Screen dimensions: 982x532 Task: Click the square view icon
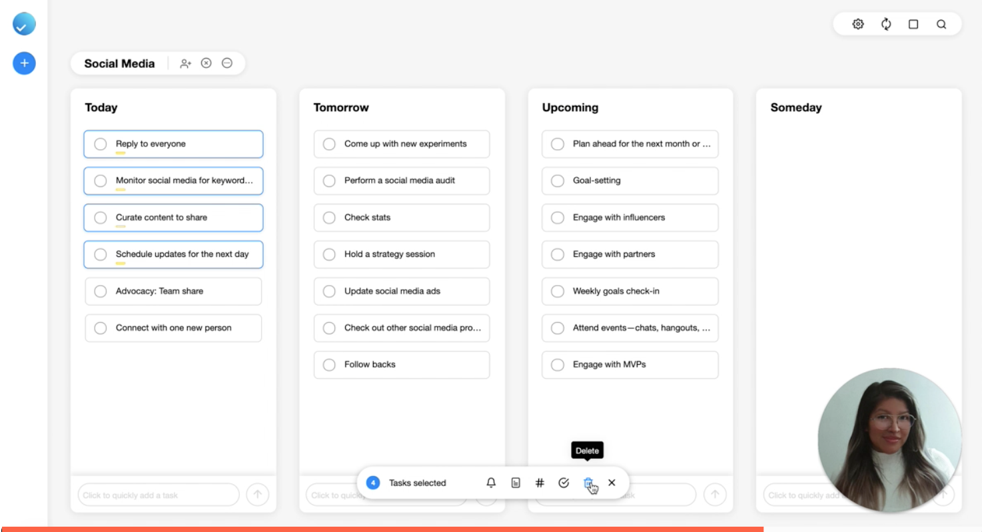coord(913,24)
